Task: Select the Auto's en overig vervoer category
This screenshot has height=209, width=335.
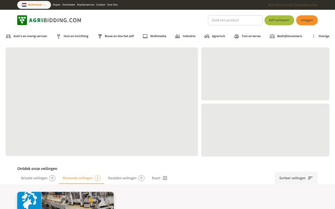Action: (27, 36)
